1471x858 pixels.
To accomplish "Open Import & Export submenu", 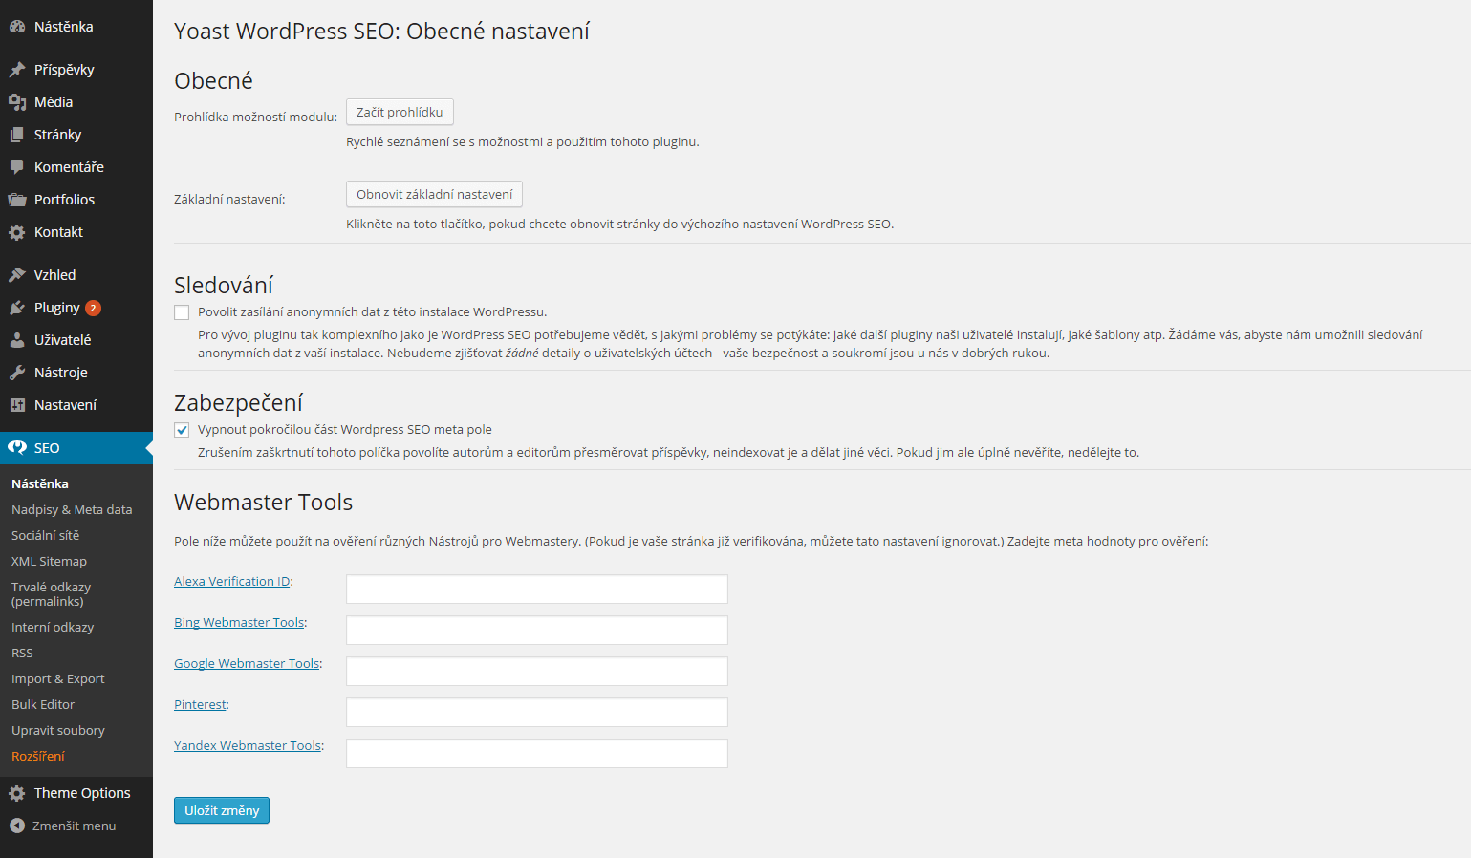I will [x=58, y=679].
